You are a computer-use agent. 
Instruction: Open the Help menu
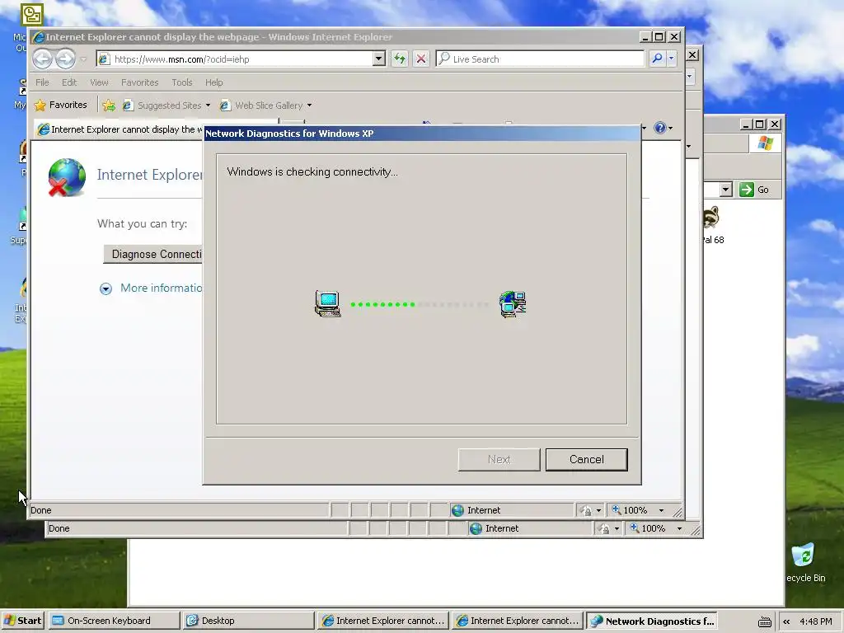(213, 82)
